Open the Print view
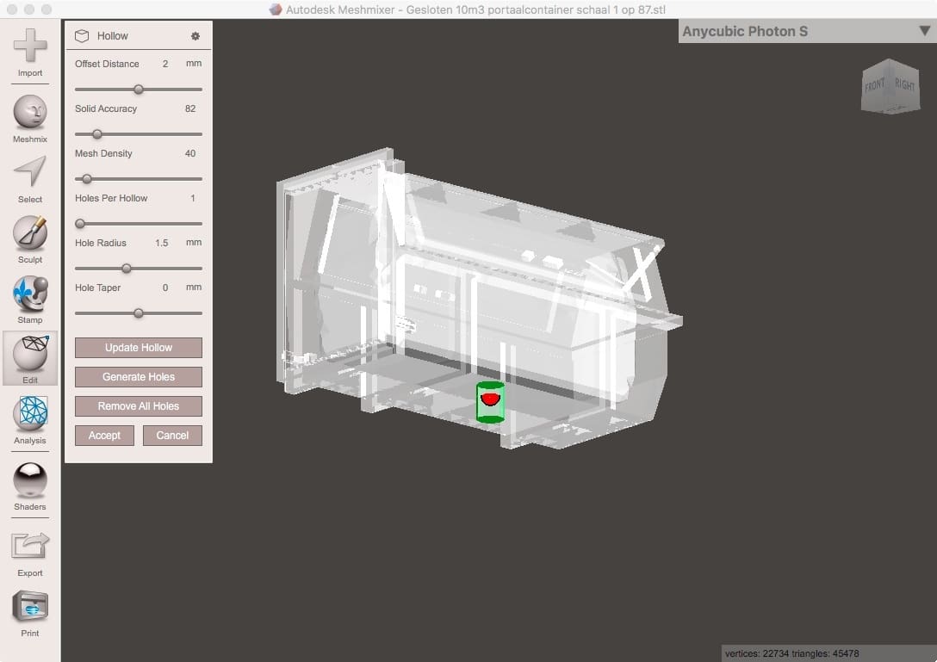The image size is (937, 662). click(30, 613)
